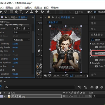The height and width of the screenshot is (105, 105).
Task: Click the Intensity value 56.00
Action: (15, 44)
